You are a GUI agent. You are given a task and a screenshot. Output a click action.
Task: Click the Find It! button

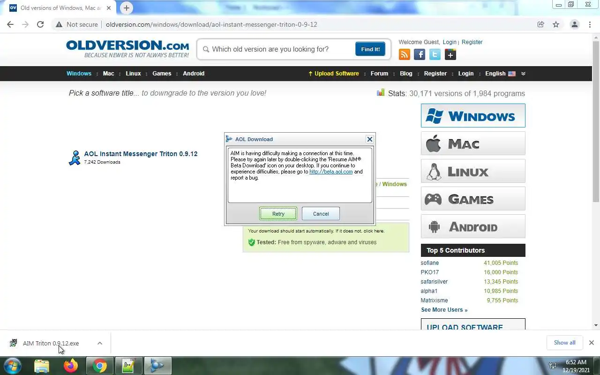[x=370, y=49]
